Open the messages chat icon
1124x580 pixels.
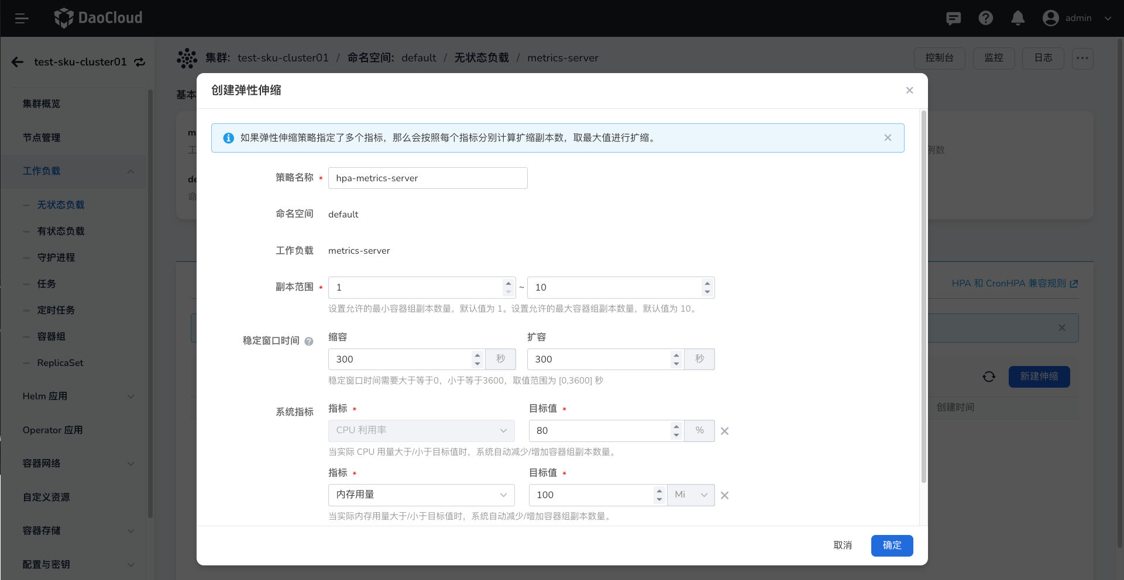coord(954,18)
